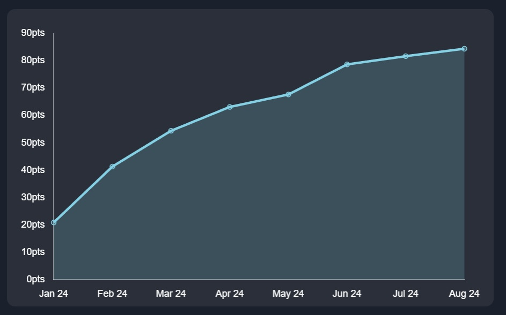The image size is (506, 315).
Task: Select the Jun 24 data point marker
Action: [x=347, y=64]
